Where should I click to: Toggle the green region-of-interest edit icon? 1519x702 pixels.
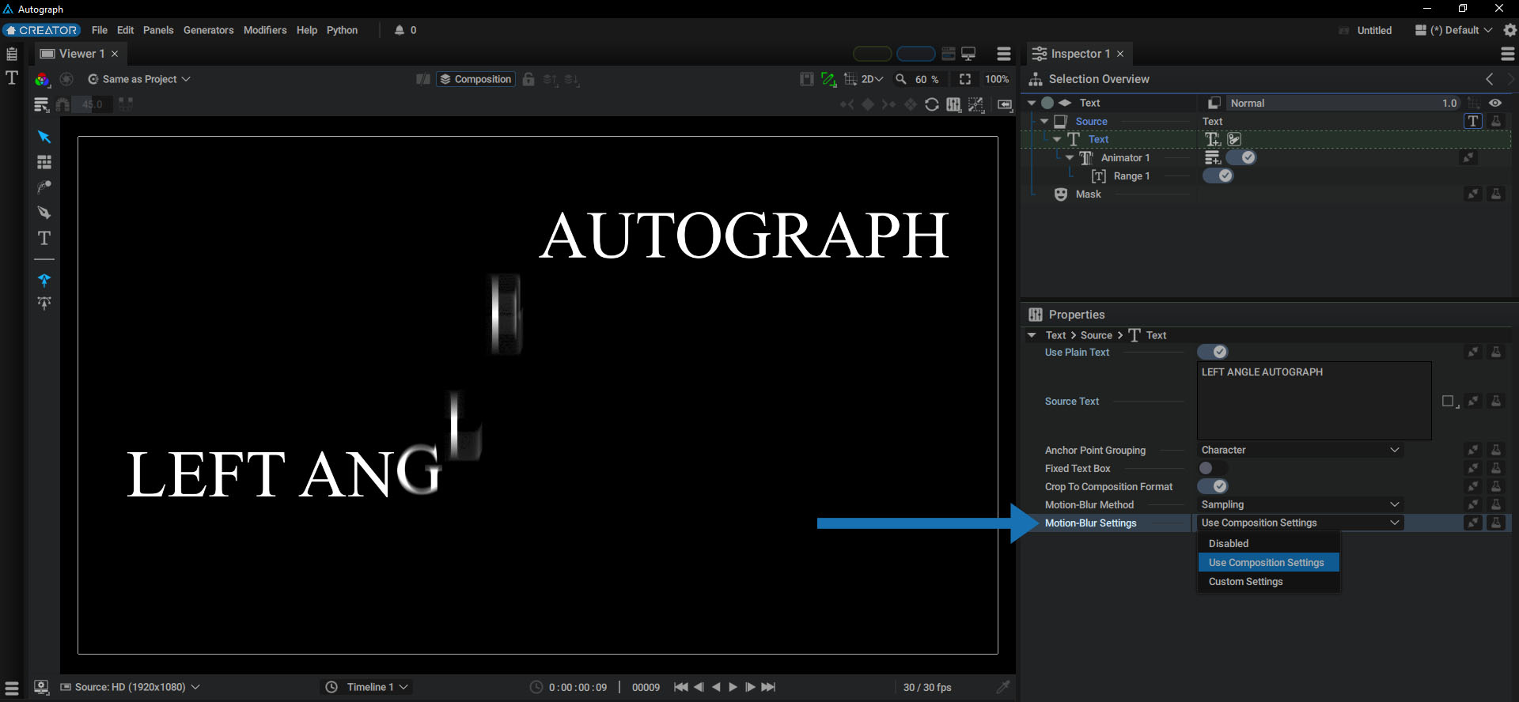(828, 79)
